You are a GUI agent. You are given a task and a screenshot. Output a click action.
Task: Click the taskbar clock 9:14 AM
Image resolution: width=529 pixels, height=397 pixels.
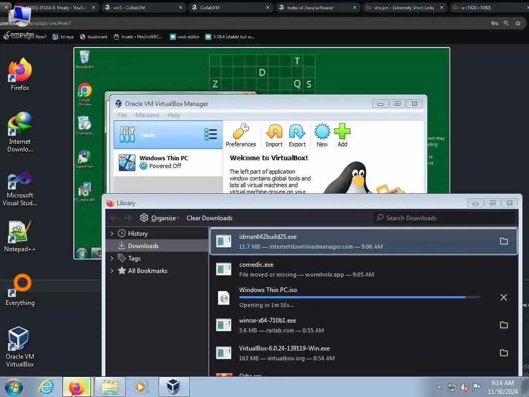point(502,387)
